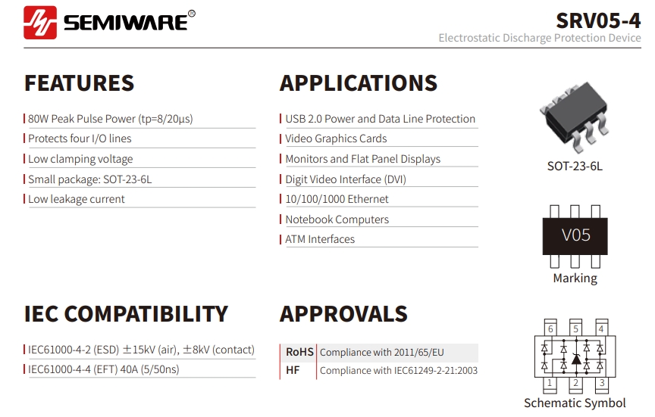Select the 'Marking' caption
Viewport: 655px width, 417px height.
575,279
